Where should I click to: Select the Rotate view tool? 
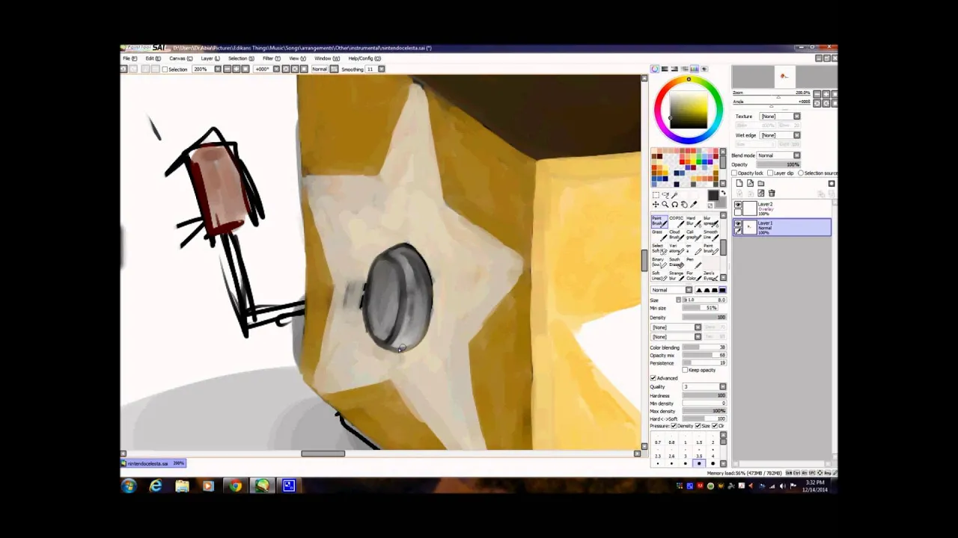[x=675, y=205]
